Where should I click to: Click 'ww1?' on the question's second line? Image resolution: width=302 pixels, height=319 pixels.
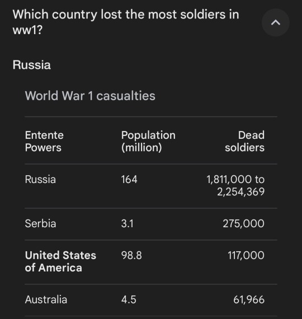(27, 30)
